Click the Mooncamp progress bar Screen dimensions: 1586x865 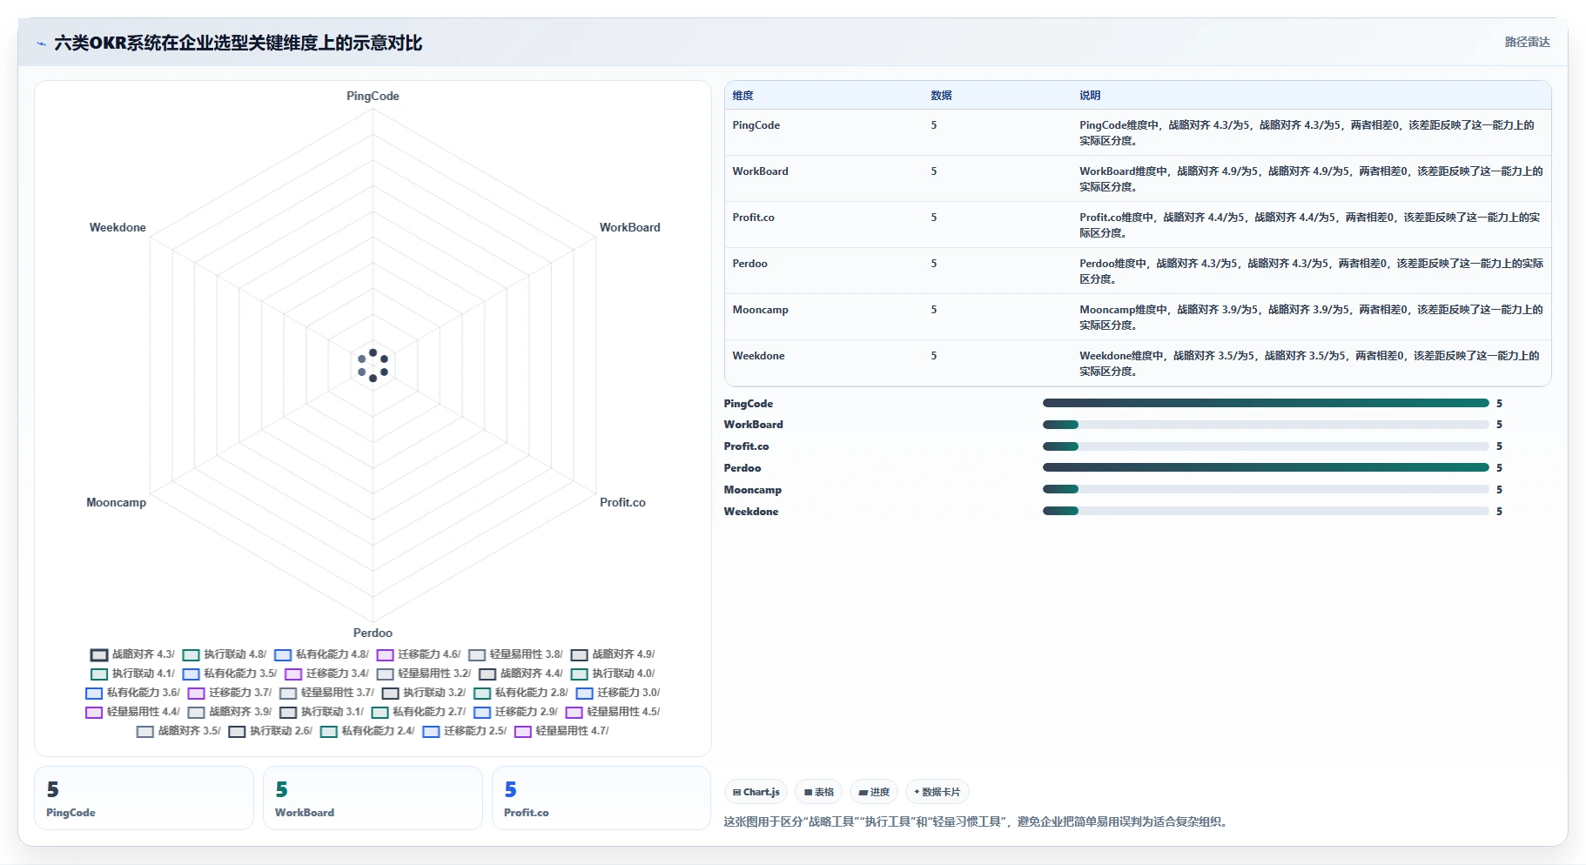click(x=1266, y=489)
